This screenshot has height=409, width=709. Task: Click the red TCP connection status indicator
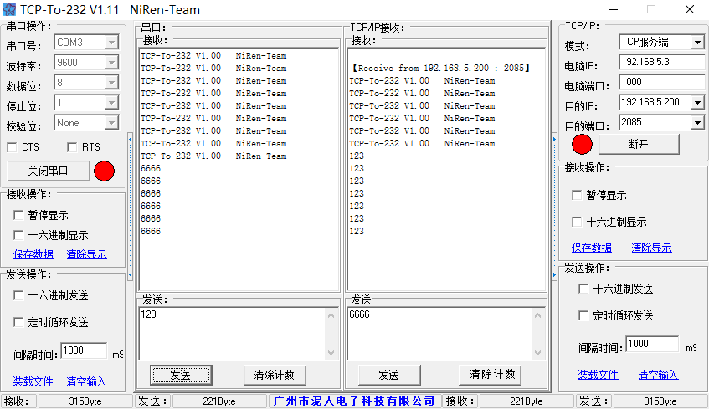tap(582, 144)
